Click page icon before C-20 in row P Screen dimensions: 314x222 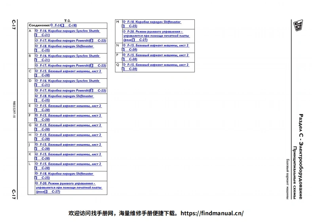123,59
